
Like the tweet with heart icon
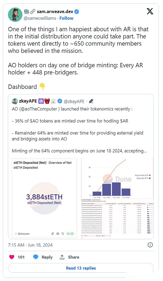[12, 257]
